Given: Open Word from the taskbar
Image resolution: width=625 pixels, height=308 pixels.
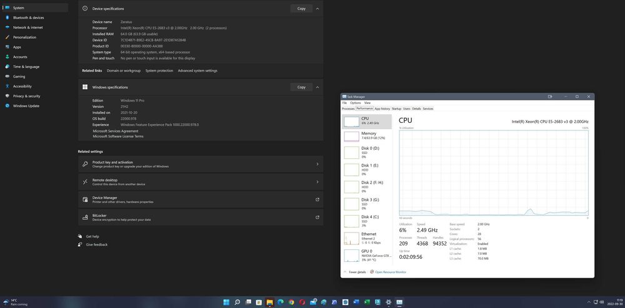Looking at the screenshot, I should click(x=356, y=302).
